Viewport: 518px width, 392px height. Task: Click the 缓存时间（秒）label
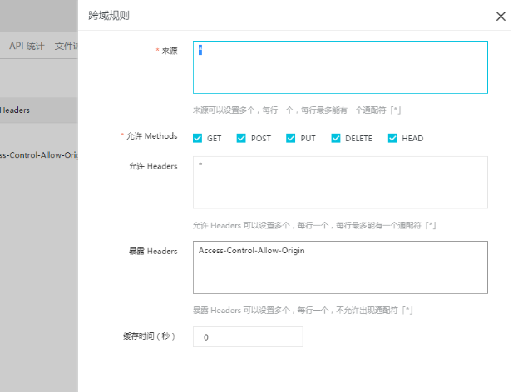[150, 336]
